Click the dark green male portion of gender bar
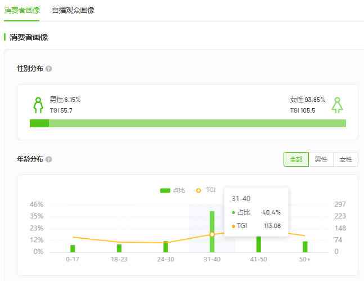Viewport: 364px width, 281px height. tap(39, 123)
